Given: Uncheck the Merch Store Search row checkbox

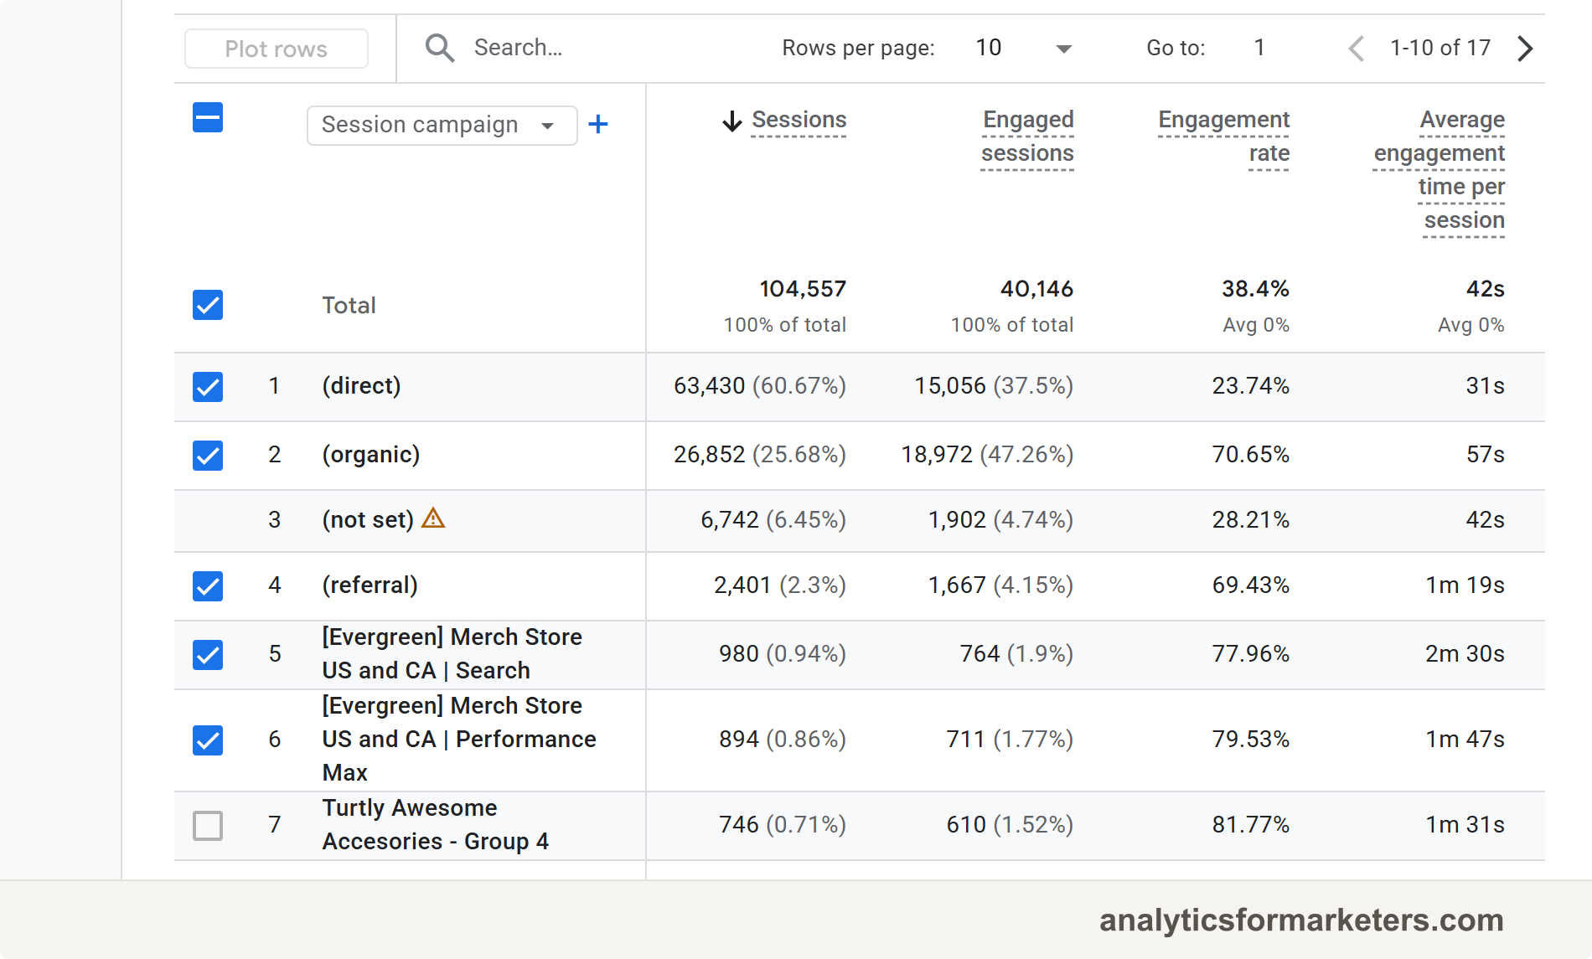Looking at the screenshot, I should pos(208,655).
